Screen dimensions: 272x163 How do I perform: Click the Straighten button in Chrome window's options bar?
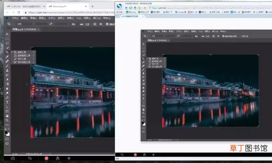pyautogui.click(x=84, y=24)
